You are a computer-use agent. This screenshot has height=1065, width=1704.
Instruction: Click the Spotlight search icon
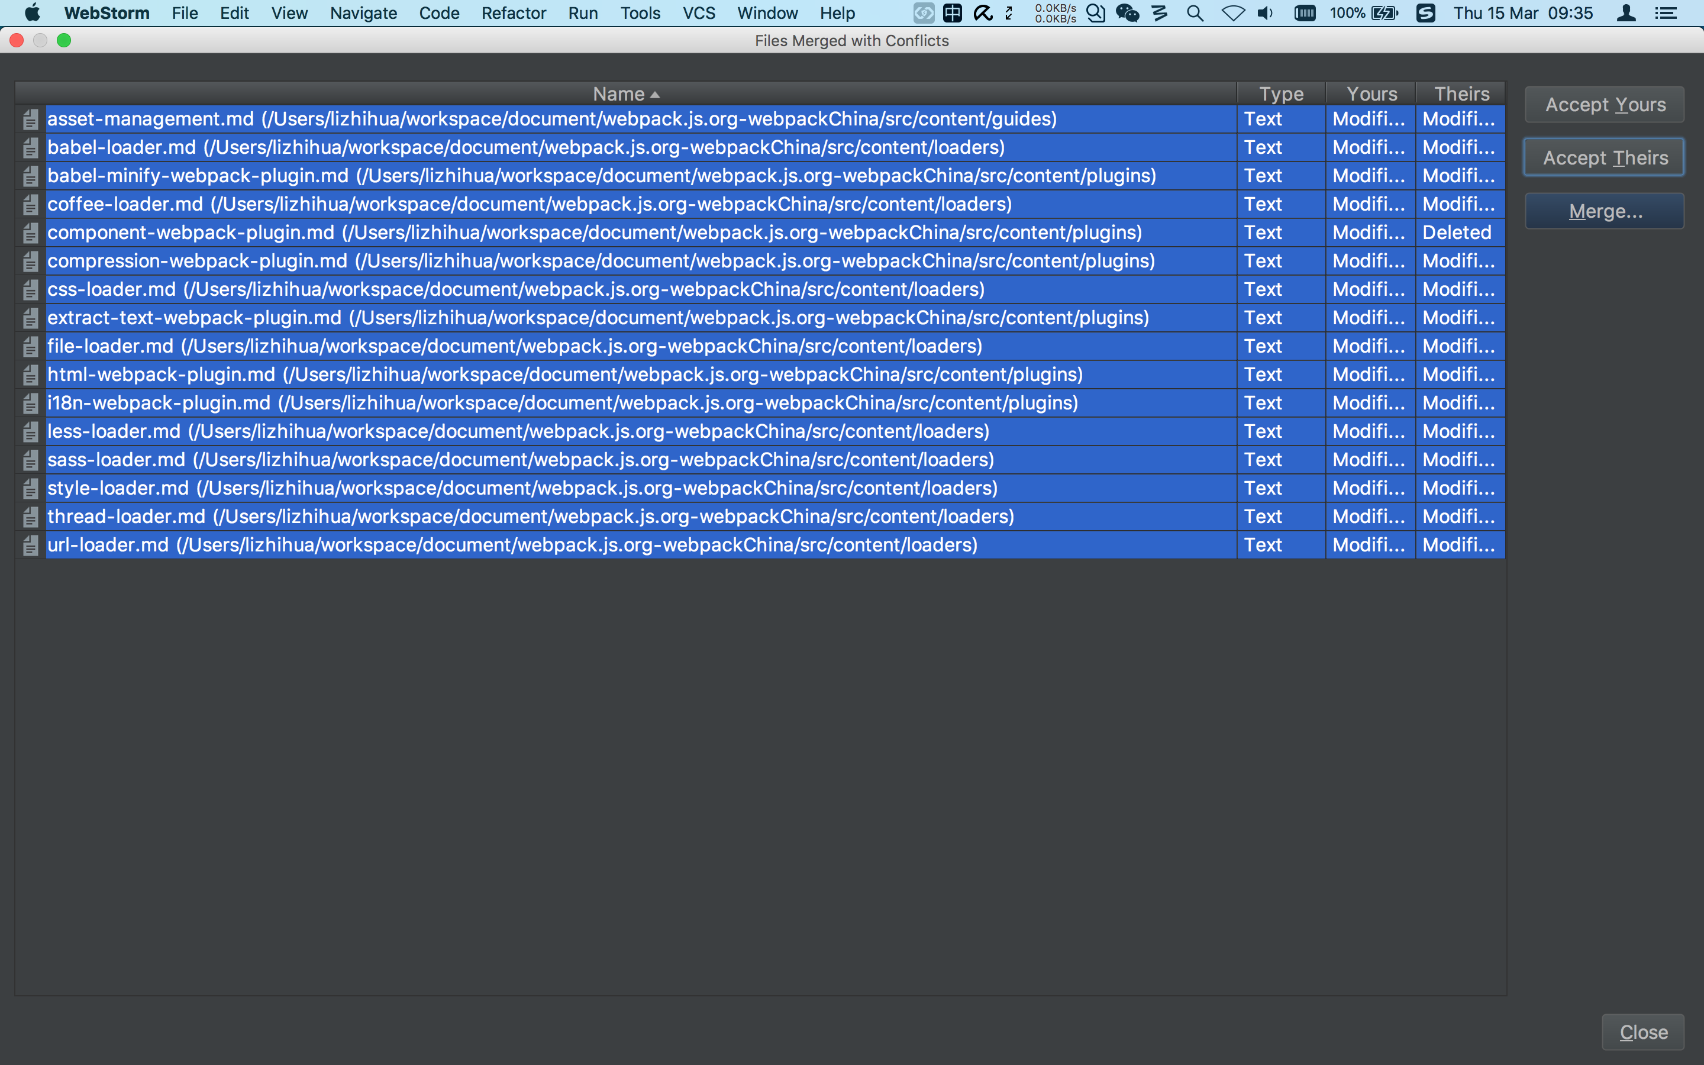[1196, 12]
